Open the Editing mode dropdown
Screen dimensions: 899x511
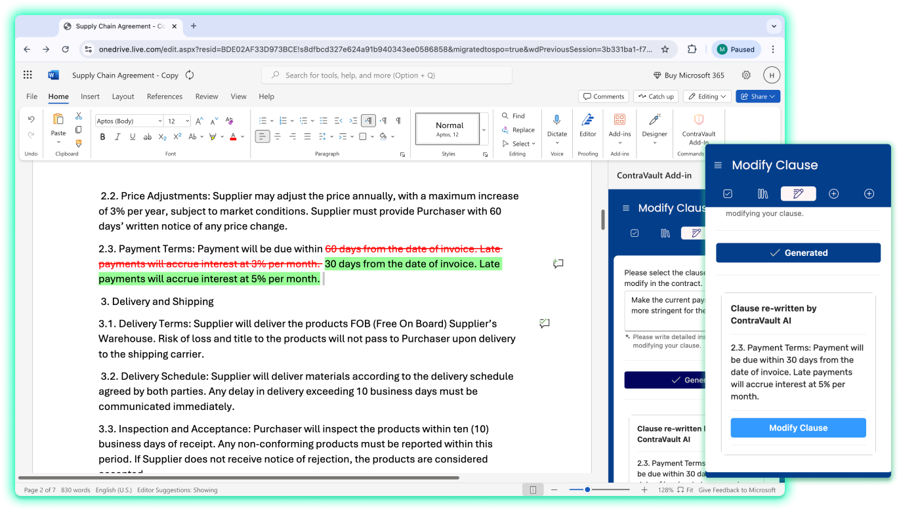(707, 96)
